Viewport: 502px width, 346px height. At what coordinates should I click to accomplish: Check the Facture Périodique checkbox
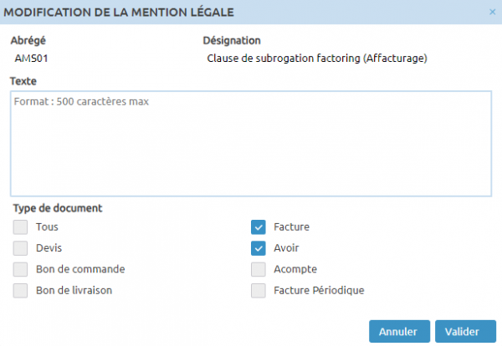pyautogui.click(x=259, y=291)
